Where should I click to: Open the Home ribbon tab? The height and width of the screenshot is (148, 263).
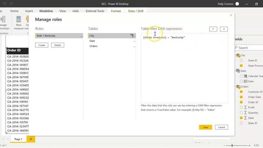coord(14,11)
